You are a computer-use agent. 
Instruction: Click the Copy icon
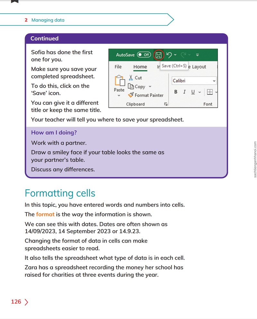coord(130,86)
